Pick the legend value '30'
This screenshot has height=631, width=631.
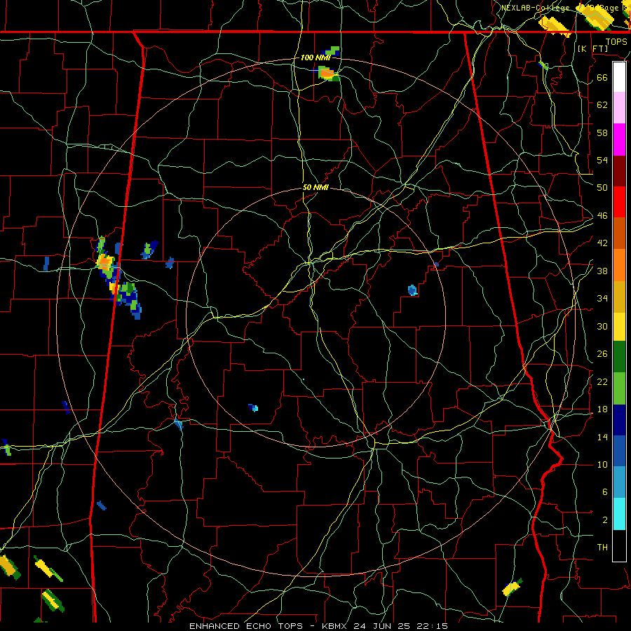(x=602, y=326)
